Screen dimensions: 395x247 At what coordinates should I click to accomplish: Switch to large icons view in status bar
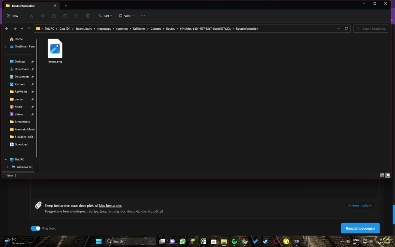[387, 175]
